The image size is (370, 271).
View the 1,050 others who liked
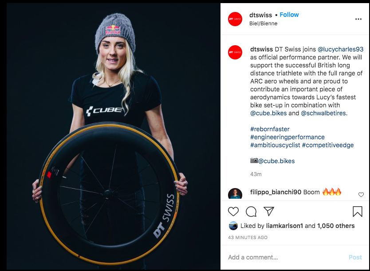[x=336, y=226]
